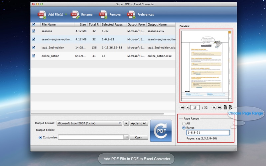Select the All page range radio
Screen dimensions: 266x166
tap(184, 124)
